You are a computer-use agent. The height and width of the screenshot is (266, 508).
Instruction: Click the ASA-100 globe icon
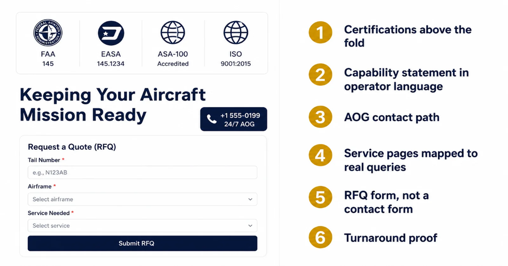(x=173, y=33)
